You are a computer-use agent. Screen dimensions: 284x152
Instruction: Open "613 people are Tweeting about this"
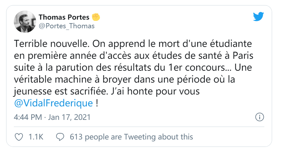(131, 137)
